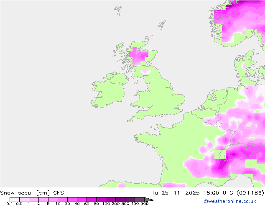Click the 1–2 cm legend swatch
The image size is (265, 205).
pos(34,200)
